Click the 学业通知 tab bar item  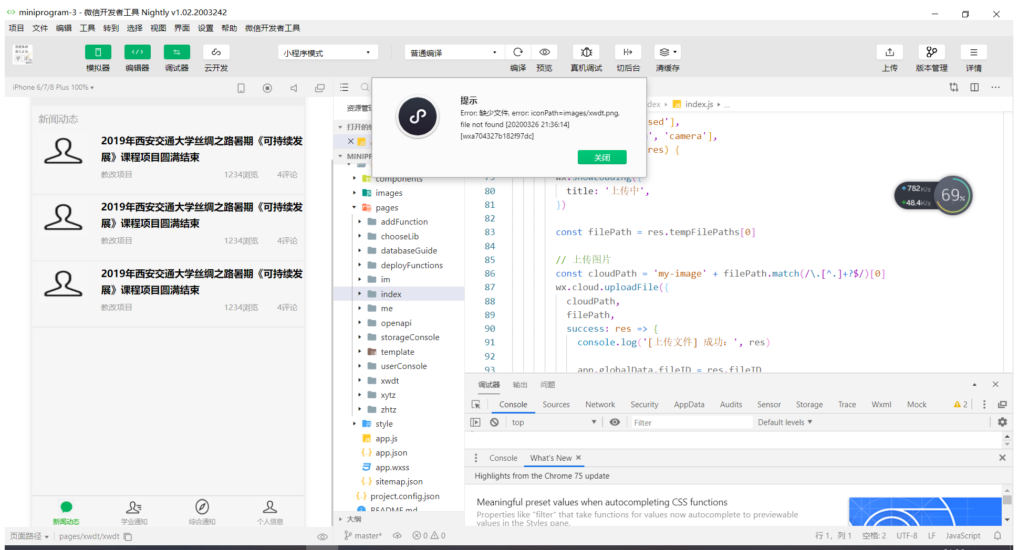[134, 512]
